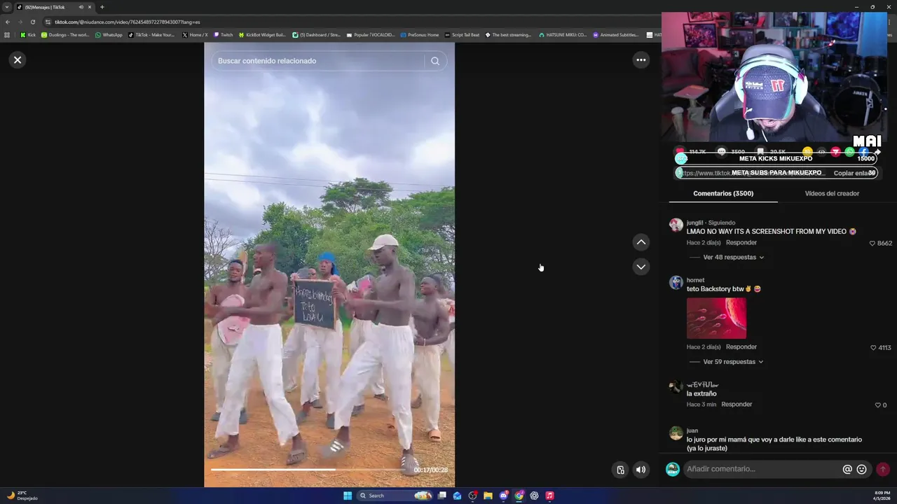Open Task View on the taskbar

coord(442,496)
